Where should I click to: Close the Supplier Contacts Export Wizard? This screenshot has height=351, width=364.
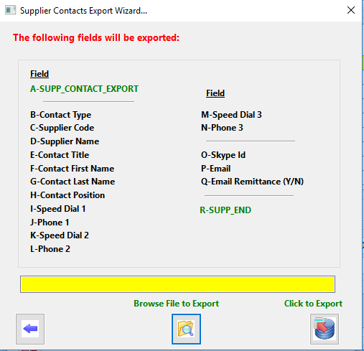351,10
